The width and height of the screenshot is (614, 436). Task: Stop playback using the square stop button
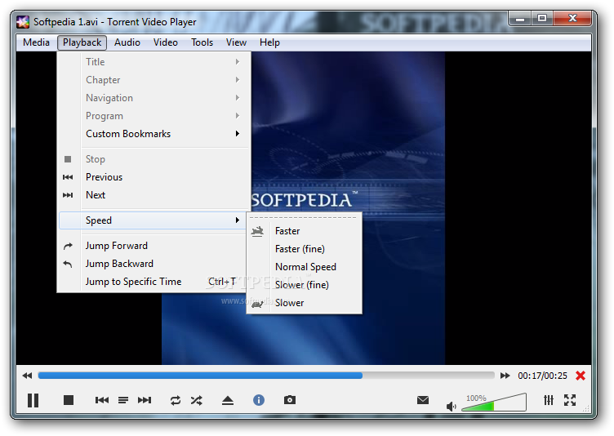69,400
